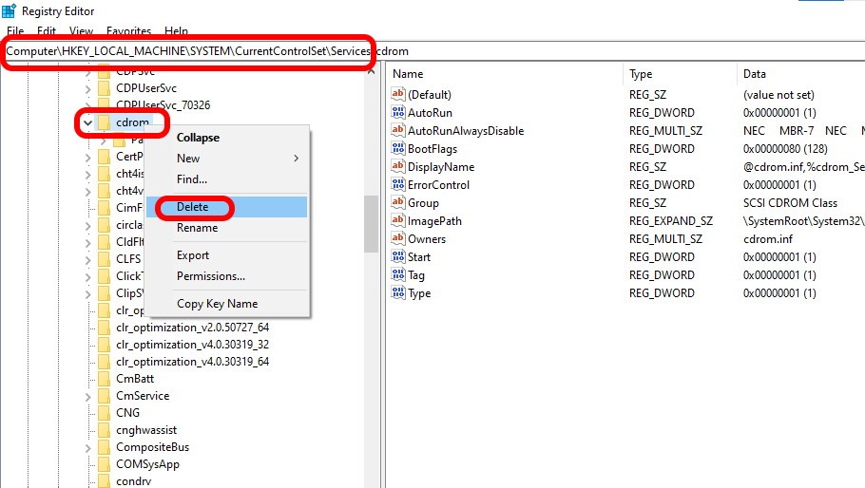Click the clr_optimization_v4.0.30319_32 folder icon

point(104,345)
